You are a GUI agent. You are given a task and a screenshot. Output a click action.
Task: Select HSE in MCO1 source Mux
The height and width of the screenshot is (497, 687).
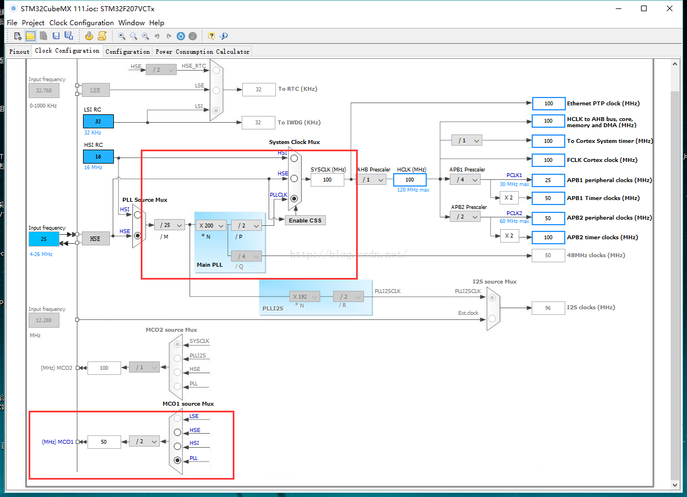tap(178, 432)
